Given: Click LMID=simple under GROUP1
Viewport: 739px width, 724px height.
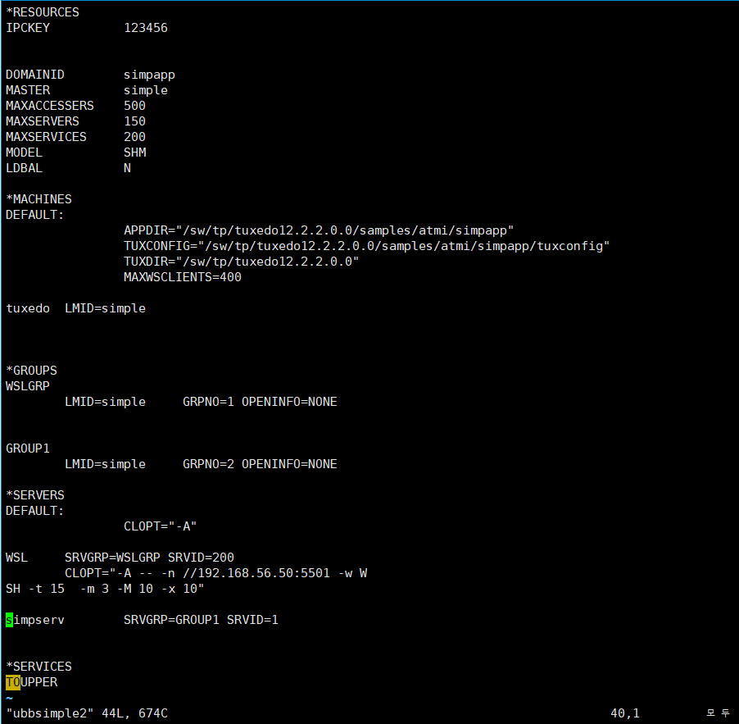Looking at the screenshot, I should point(105,463).
